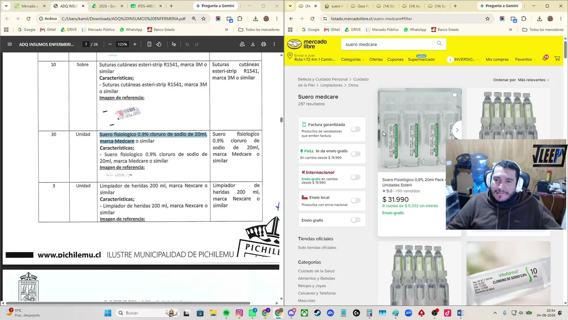This screenshot has width=568, height=320.
Task: Click the PDF fit-to-page icon
Action: coord(149,44)
